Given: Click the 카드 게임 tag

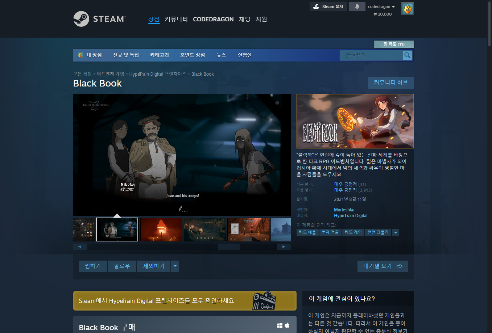Looking at the screenshot, I should (x=353, y=232).
